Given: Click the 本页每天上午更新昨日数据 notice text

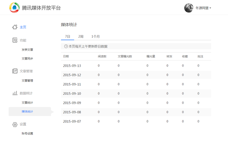Looking at the screenshot, I should 88,46.
